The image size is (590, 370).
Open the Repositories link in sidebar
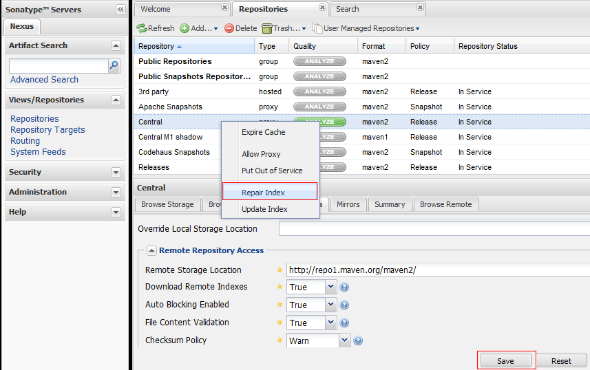pyautogui.click(x=34, y=119)
